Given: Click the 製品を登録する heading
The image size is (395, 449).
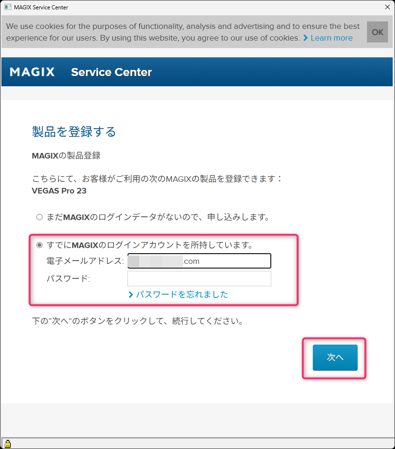Looking at the screenshot, I should (x=74, y=132).
